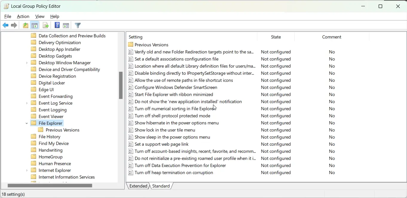Collapse the File Explorer tree node
This screenshot has height=198, width=407.
click(x=27, y=123)
